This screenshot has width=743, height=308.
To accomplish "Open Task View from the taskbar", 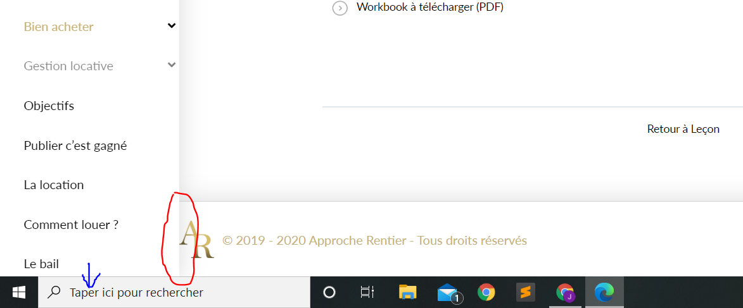I will coord(367,292).
